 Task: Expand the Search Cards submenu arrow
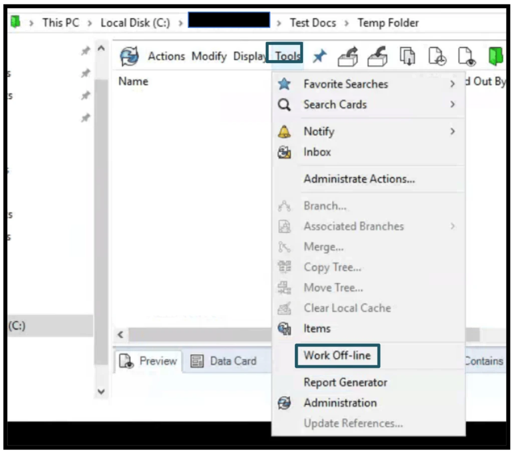[x=452, y=105]
